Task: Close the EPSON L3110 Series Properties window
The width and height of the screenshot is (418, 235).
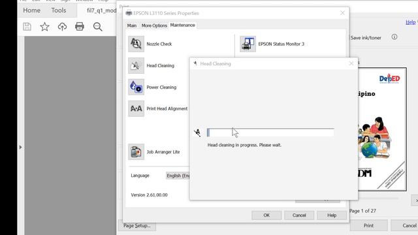Action: click(342, 13)
